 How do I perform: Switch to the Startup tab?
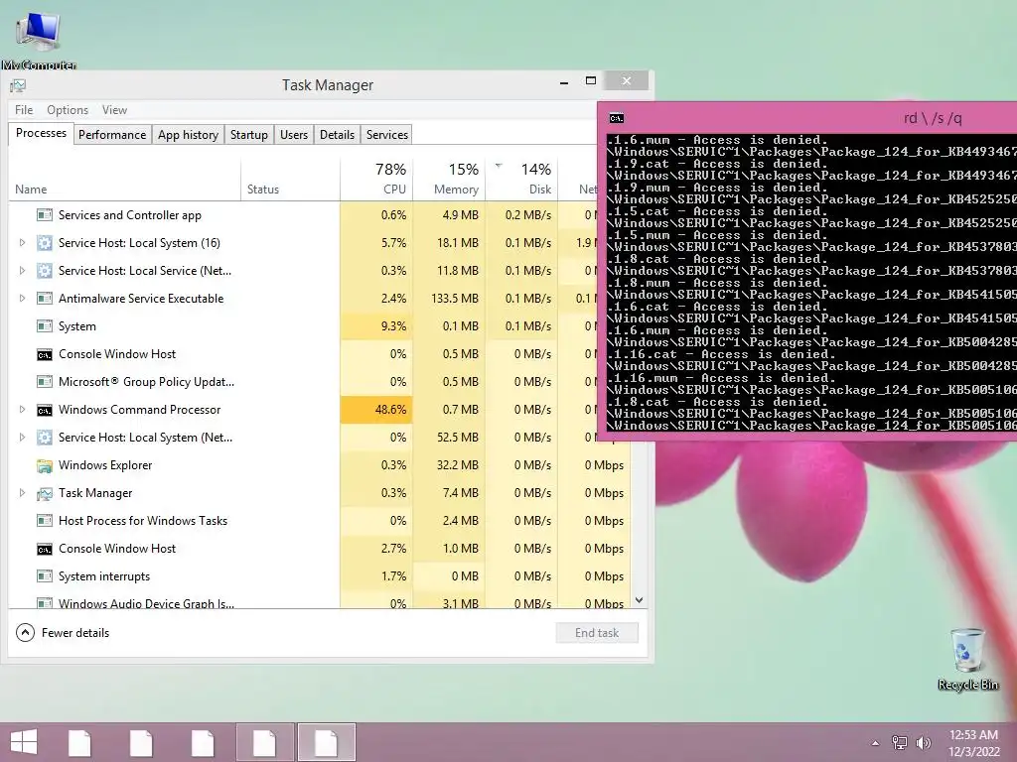[x=249, y=135]
